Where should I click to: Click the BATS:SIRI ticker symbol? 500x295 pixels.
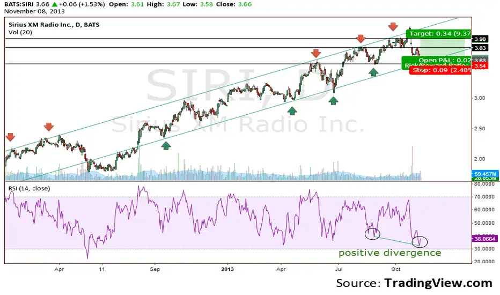[x=19, y=4]
